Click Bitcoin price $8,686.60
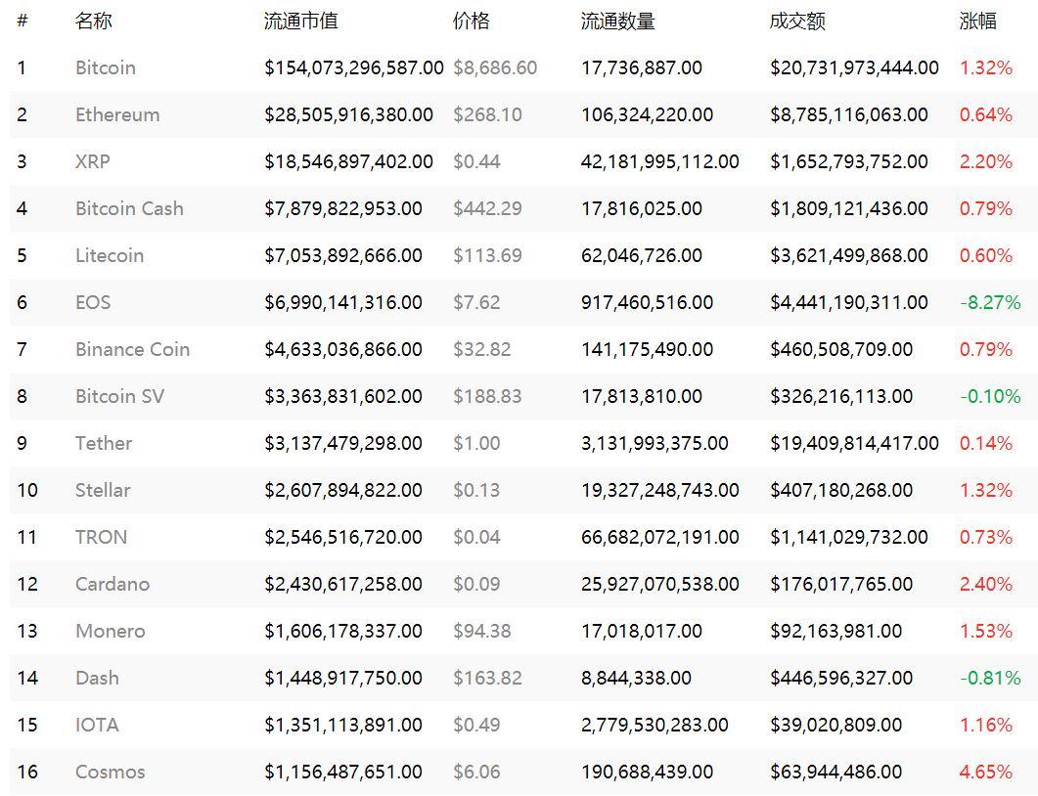This screenshot has width=1038, height=796. [x=495, y=67]
